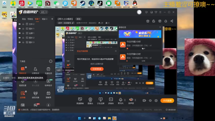This screenshot has height=121, width=215.
Task: Add 手机投屏 phone mirroring source
Action: click(101, 101)
